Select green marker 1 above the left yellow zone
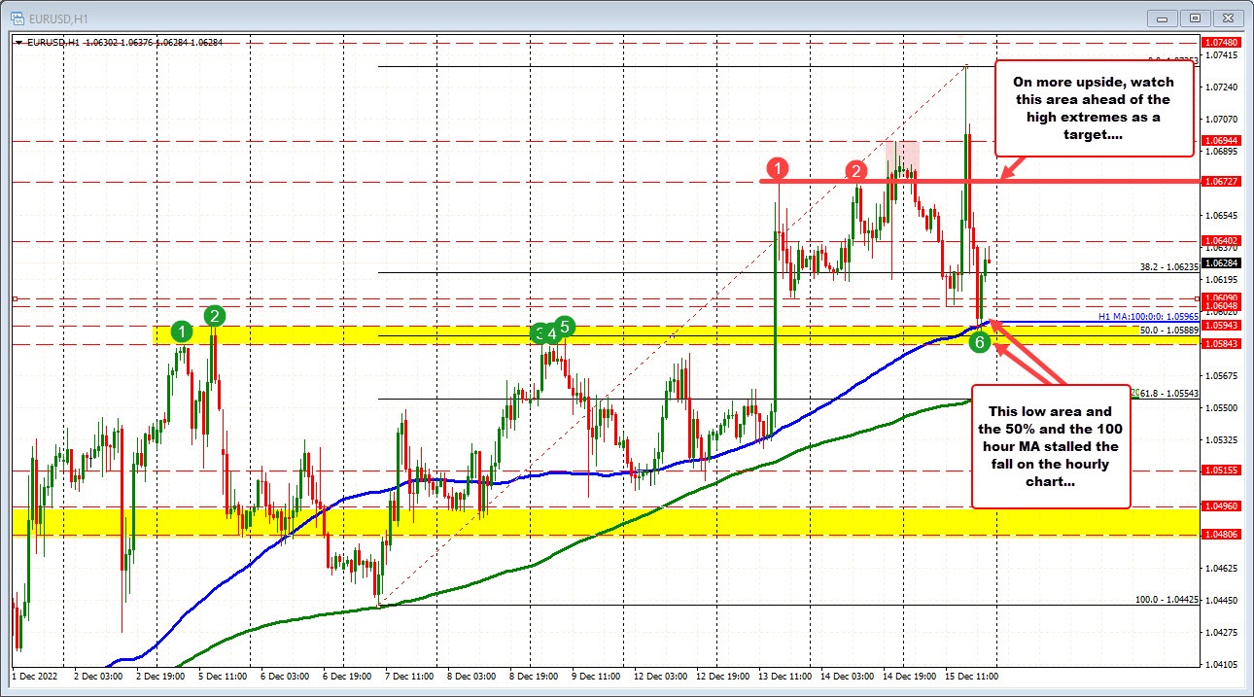 tap(181, 332)
